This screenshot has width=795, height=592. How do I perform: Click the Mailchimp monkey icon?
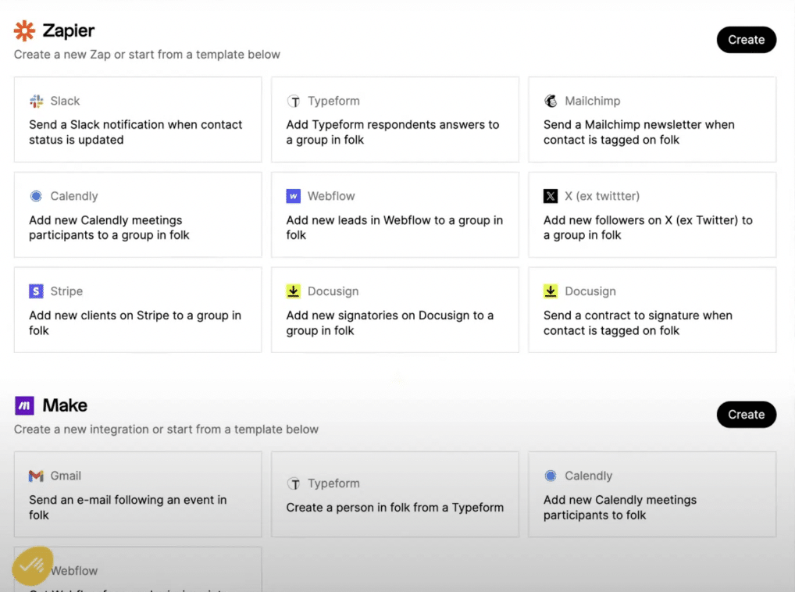click(x=551, y=101)
